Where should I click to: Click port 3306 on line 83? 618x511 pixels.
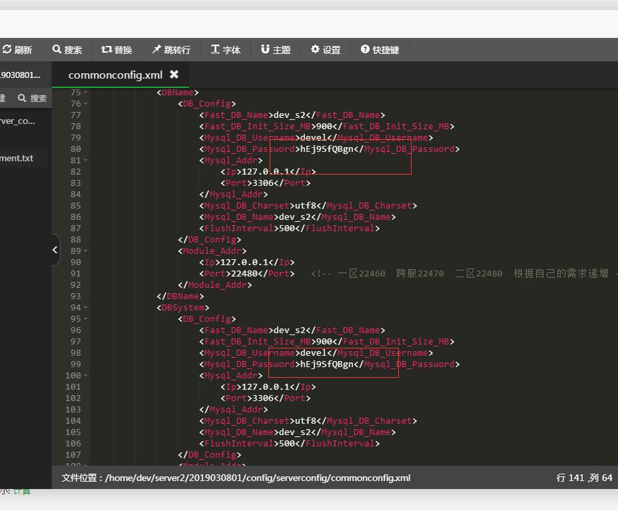[x=263, y=183]
